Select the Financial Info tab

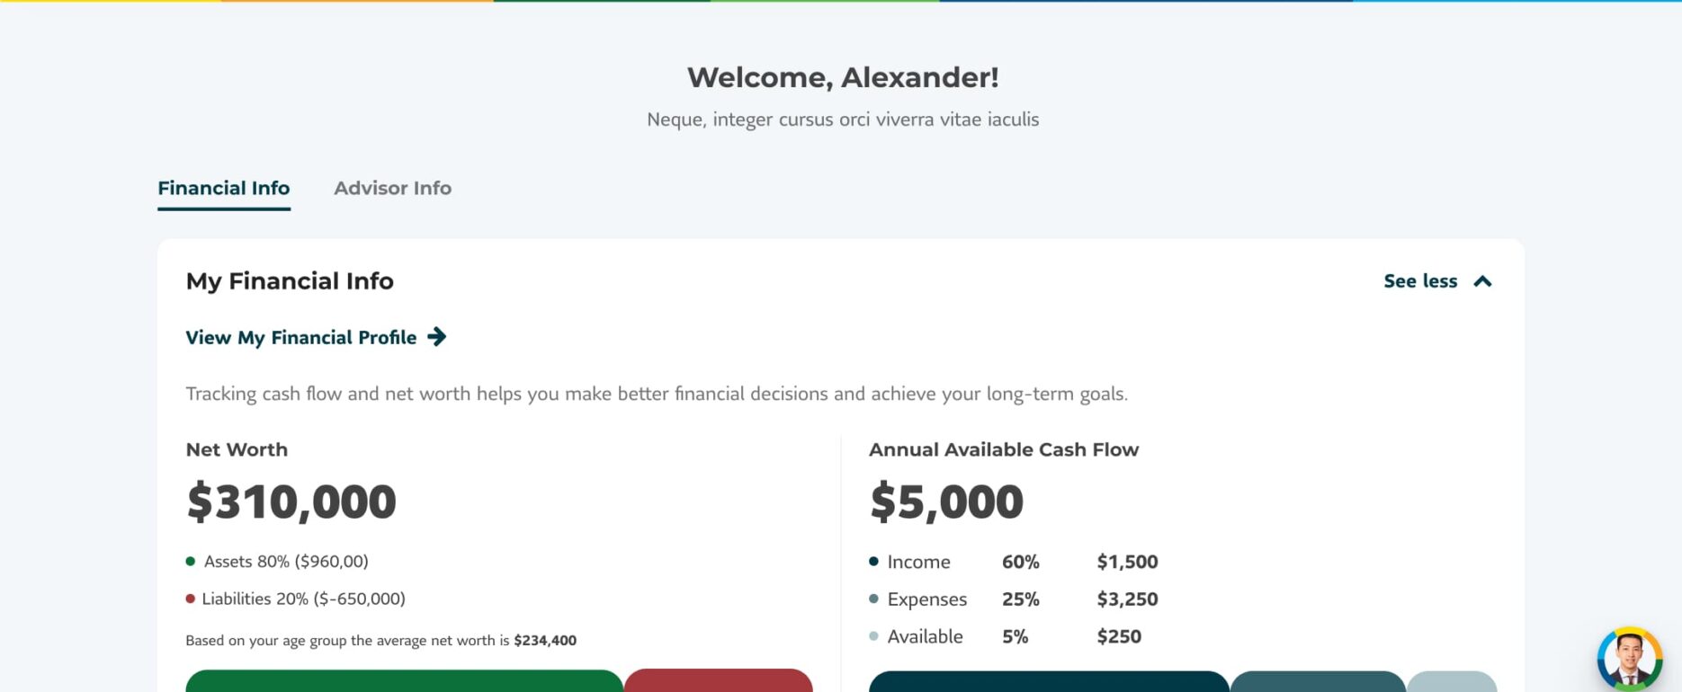click(x=223, y=188)
